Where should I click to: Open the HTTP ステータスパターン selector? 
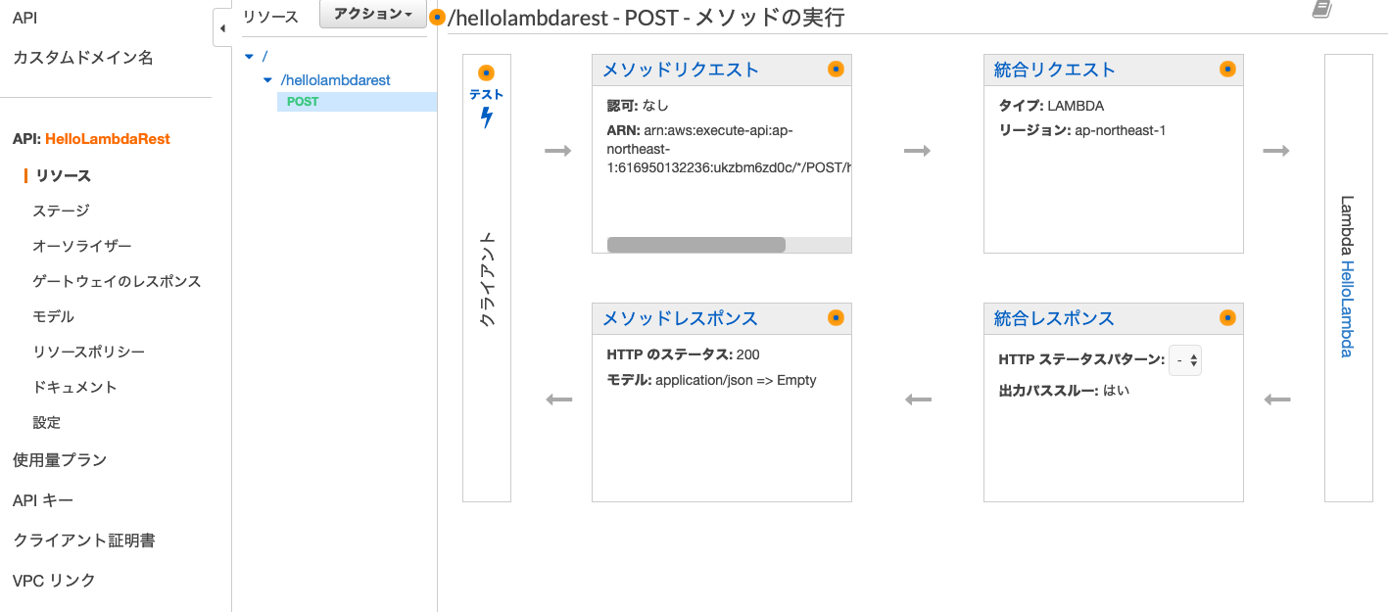click(1185, 359)
